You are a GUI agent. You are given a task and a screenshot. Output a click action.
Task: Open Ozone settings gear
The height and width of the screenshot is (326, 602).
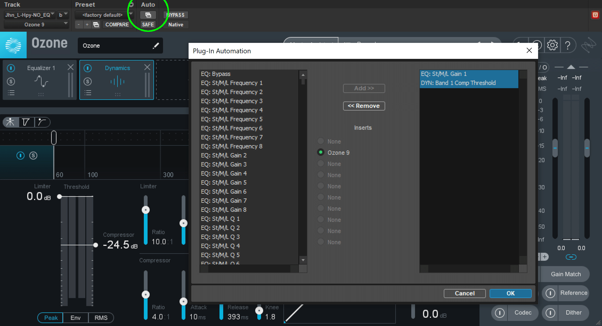tap(552, 45)
